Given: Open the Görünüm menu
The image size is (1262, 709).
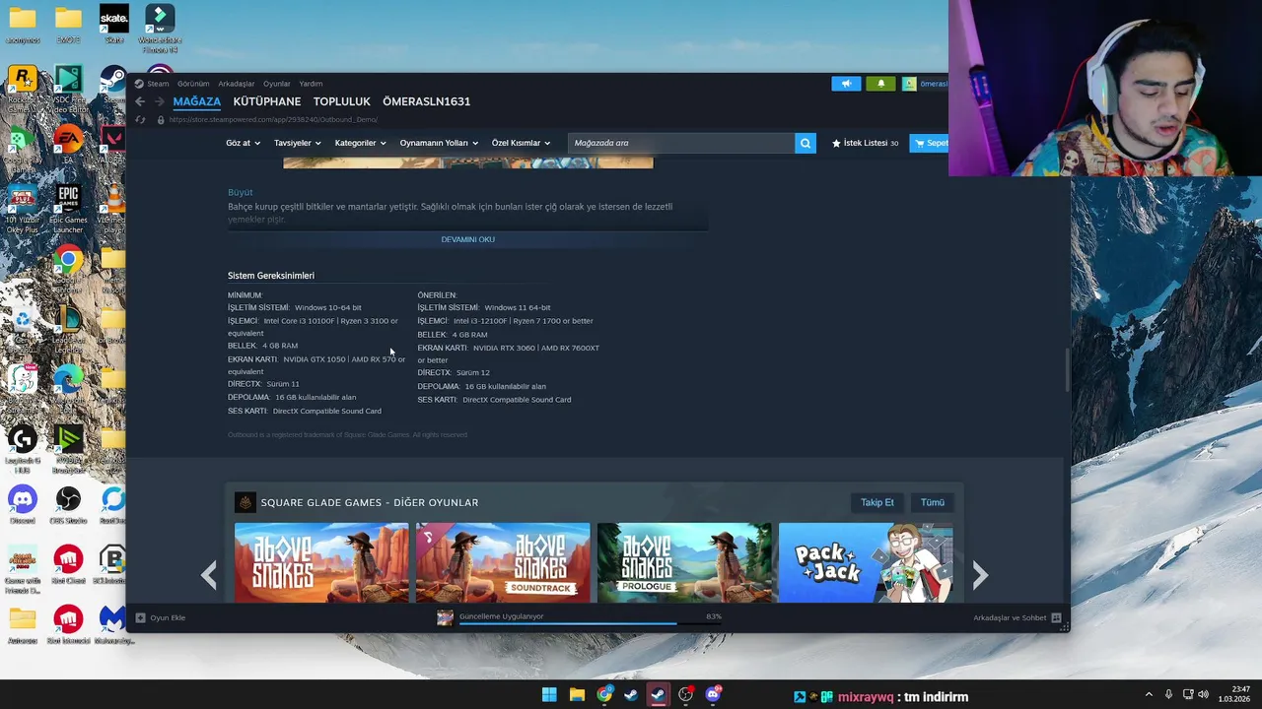Looking at the screenshot, I should click(x=193, y=84).
